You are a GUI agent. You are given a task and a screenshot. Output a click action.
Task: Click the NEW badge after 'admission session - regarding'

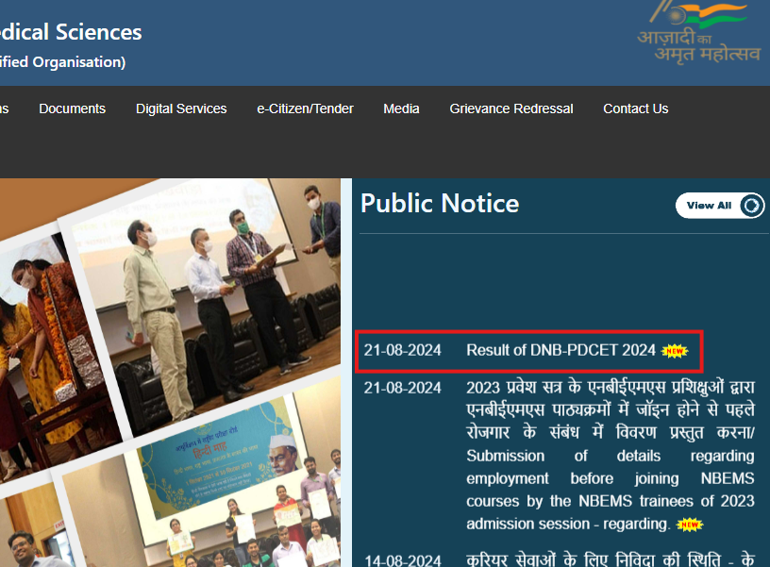[x=690, y=524]
